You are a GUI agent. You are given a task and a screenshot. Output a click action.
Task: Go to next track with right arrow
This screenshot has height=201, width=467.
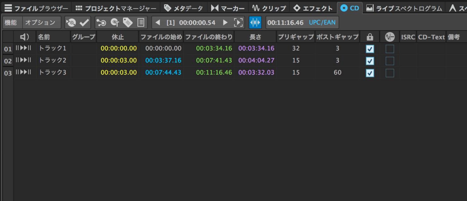point(225,22)
